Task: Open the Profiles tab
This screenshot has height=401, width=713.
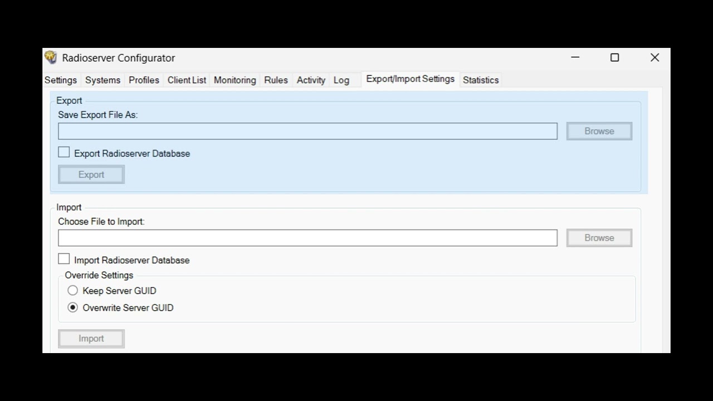Action: [x=144, y=80]
